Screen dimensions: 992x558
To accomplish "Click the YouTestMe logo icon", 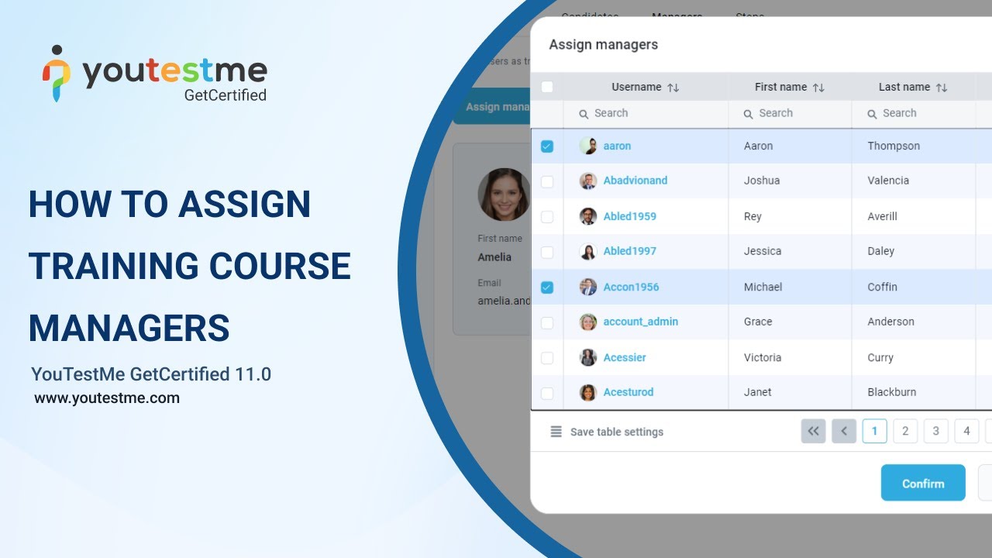I will click(57, 73).
